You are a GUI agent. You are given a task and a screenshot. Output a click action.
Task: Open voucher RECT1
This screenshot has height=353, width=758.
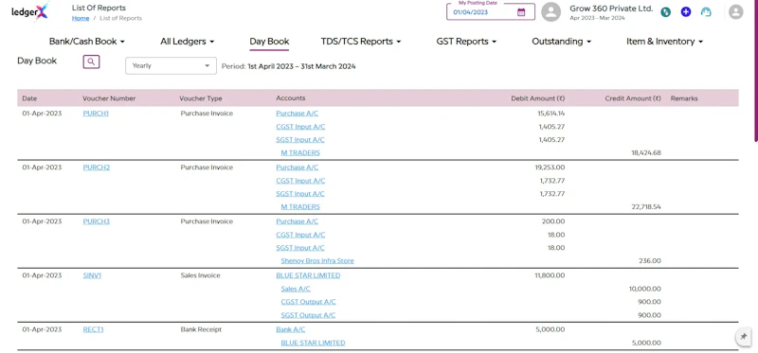tap(93, 330)
